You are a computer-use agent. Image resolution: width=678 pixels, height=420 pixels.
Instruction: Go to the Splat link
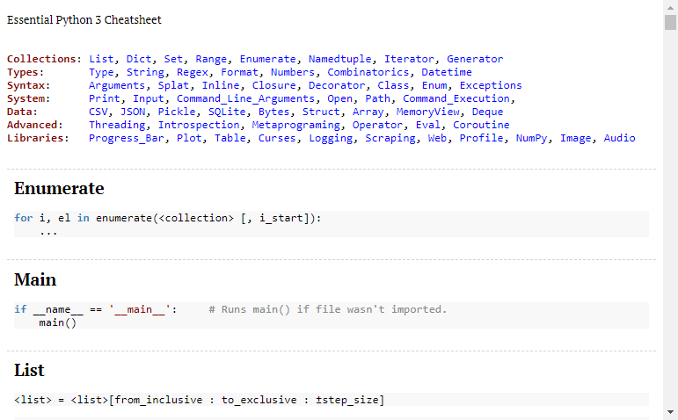pyautogui.click(x=173, y=85)
